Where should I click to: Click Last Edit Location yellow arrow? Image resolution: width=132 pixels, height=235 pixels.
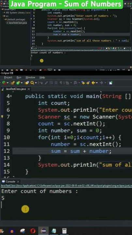83,83
